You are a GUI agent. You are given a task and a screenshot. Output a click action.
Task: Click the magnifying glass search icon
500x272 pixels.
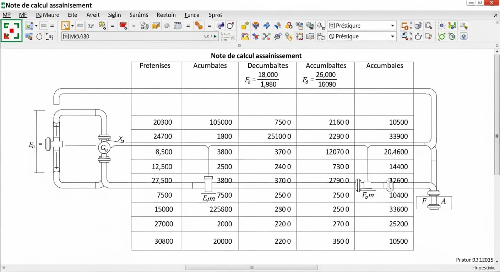coord(429,25)
